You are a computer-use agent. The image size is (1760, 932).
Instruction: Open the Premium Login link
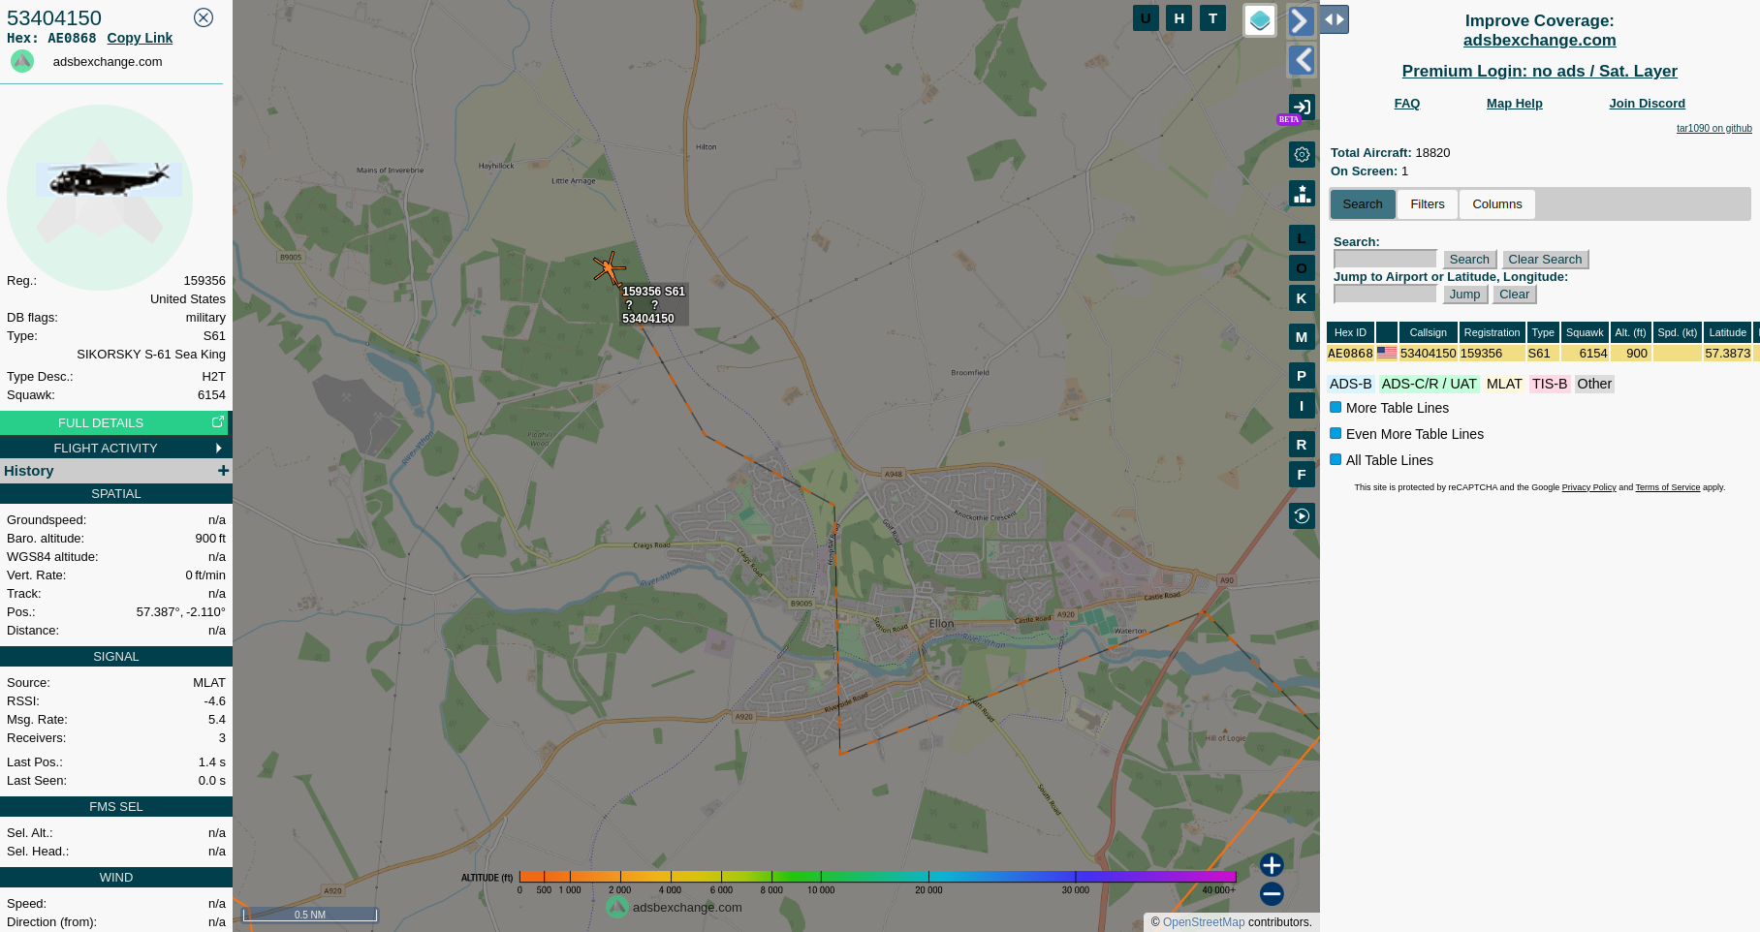click(1539, 71)
